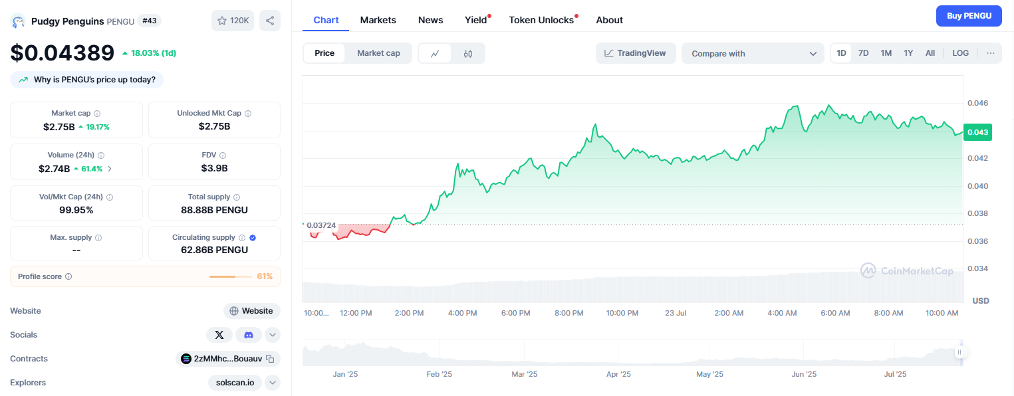Open the Markets tab

click(x=378, y=20)
